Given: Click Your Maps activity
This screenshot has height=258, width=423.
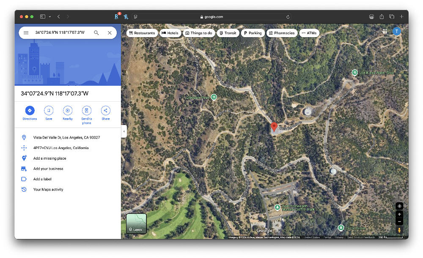Looking at the screenshot, I should [x=48, y=190].
